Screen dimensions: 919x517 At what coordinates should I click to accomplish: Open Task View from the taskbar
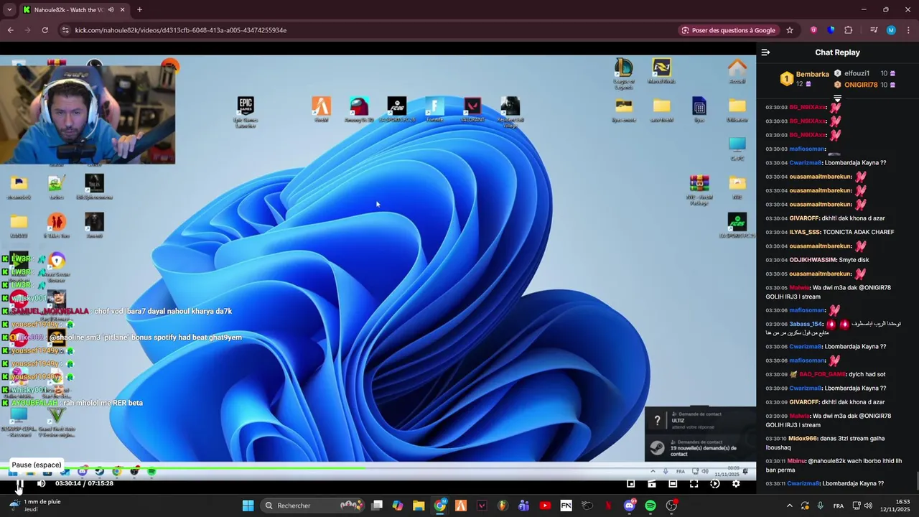point(377,506)
